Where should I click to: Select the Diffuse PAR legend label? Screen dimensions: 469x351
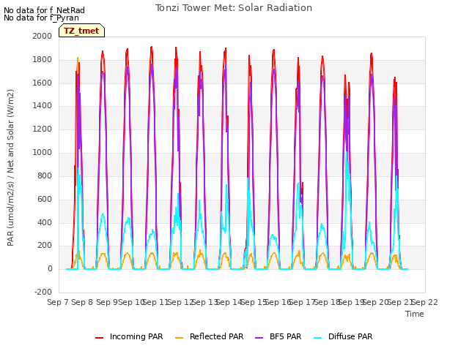pos(350,336)
